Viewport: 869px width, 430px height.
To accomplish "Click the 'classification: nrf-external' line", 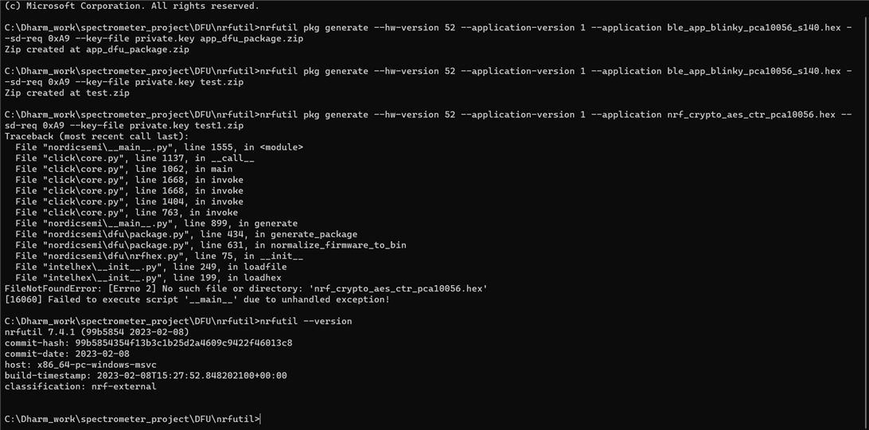I will [80, 387].
